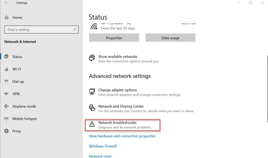
Task: Open the Windows Firewall link
Action: coord(103,146)
